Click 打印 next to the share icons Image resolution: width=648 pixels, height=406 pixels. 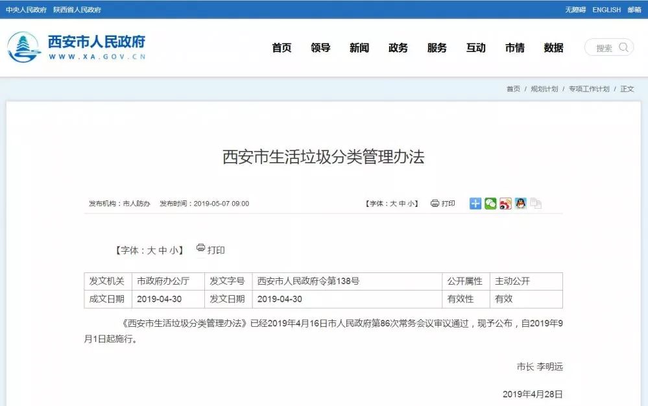point(442,203)
